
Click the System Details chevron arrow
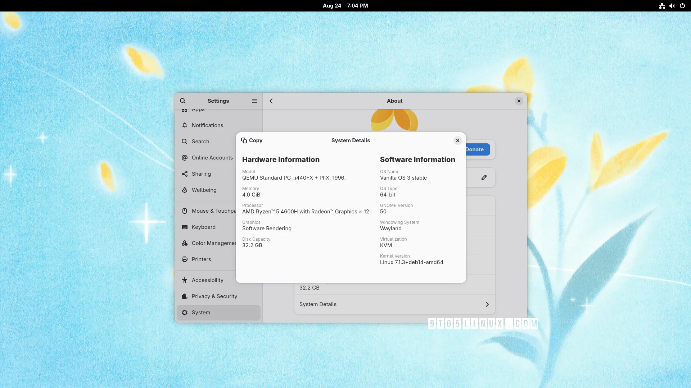tap(487, 304)
